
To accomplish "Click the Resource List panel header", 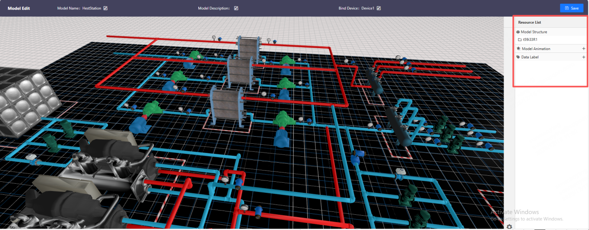I will coord(529,22).
